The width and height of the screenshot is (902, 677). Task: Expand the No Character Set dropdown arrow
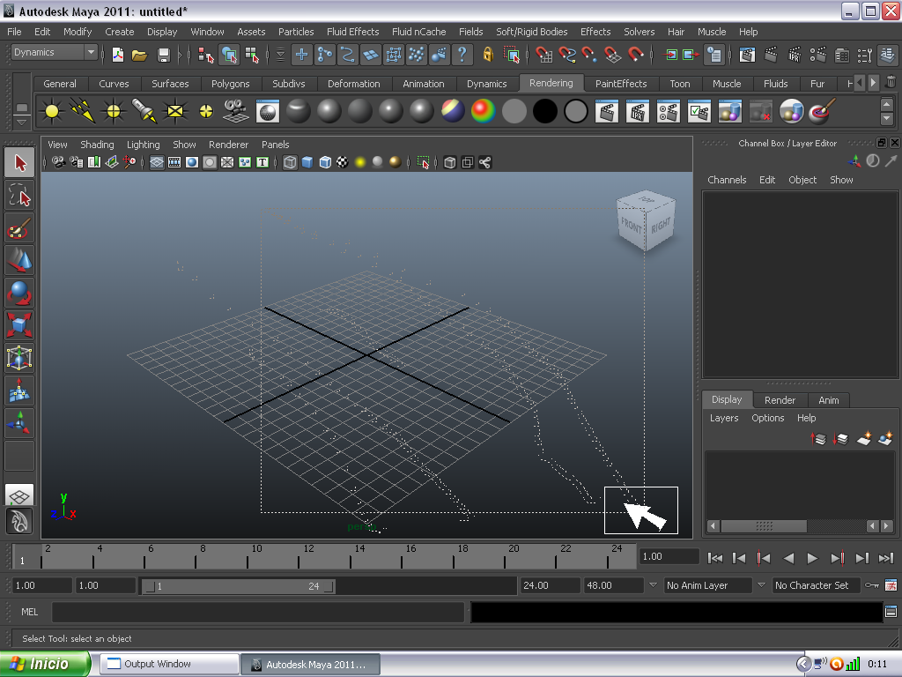coord(761,585)
